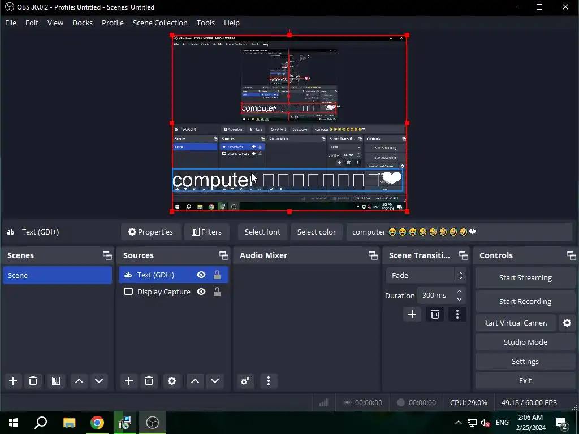Move source up with arrow icon
Image resolution: width=579 pixels, height=434 pixels.
[x=195, y=381]
